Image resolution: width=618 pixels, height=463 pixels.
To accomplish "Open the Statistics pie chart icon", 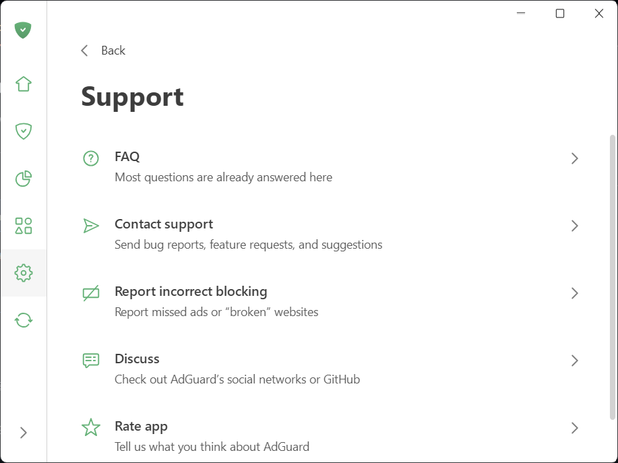I will [x=24, y=179].
